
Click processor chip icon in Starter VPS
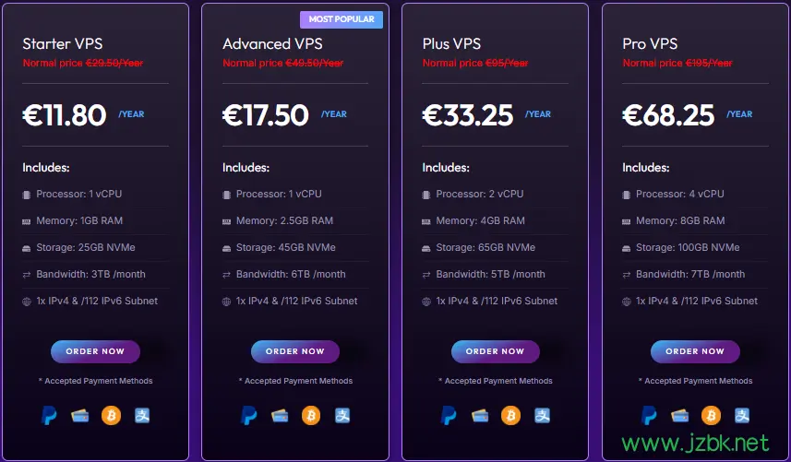tap(26, 195)
